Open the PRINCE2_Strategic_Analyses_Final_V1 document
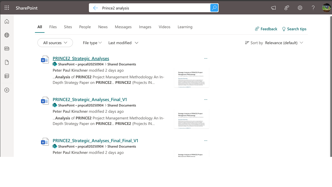Viewport: 332px width, 187px height. click(90, 99)
